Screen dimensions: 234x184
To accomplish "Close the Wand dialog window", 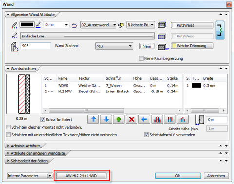I will (x=229, y=4).
